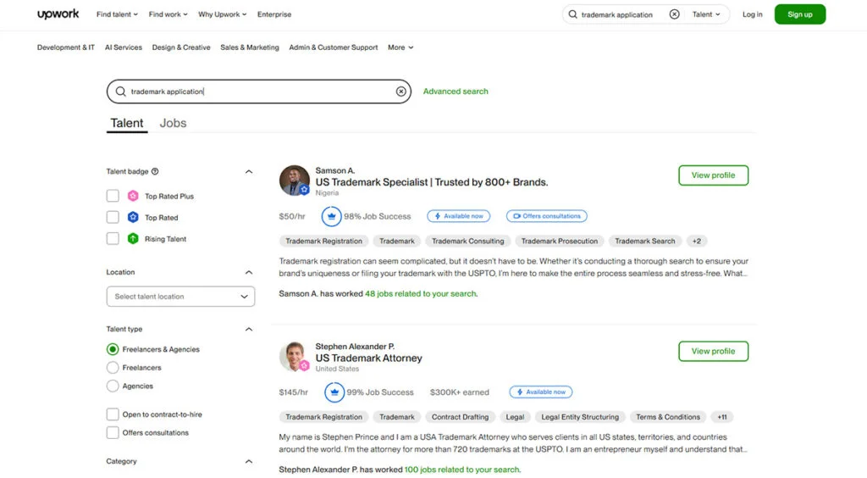Screen dimensions: 867x478
Task: Check the Top Rated checkbox
Action: 113,218
